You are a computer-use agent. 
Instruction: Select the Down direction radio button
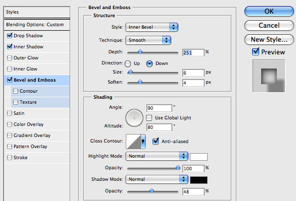[150, 63]
